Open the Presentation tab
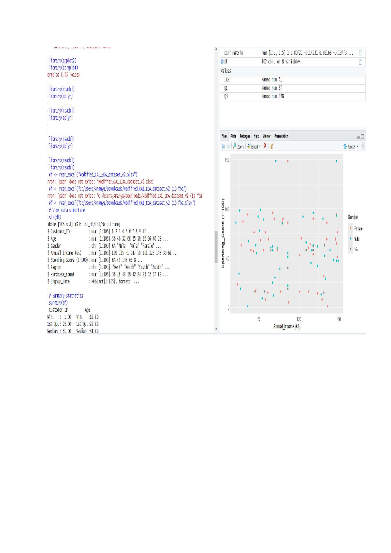Image resolution: width=391 pixels, height=553 pixels. click(281, 136)
